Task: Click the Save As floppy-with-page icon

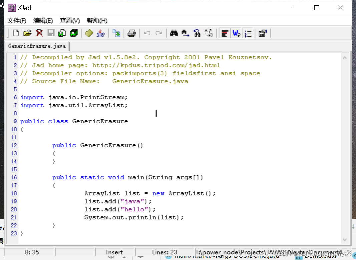Action: 62,33
